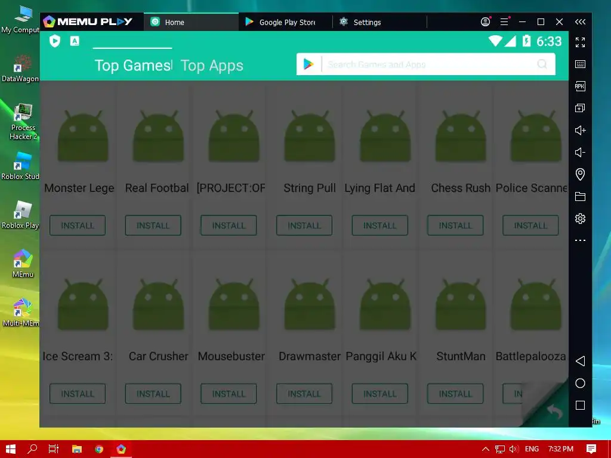611x458 pixels.
Task: Switch to the Home tab
Action: click(x=191, y=22)
